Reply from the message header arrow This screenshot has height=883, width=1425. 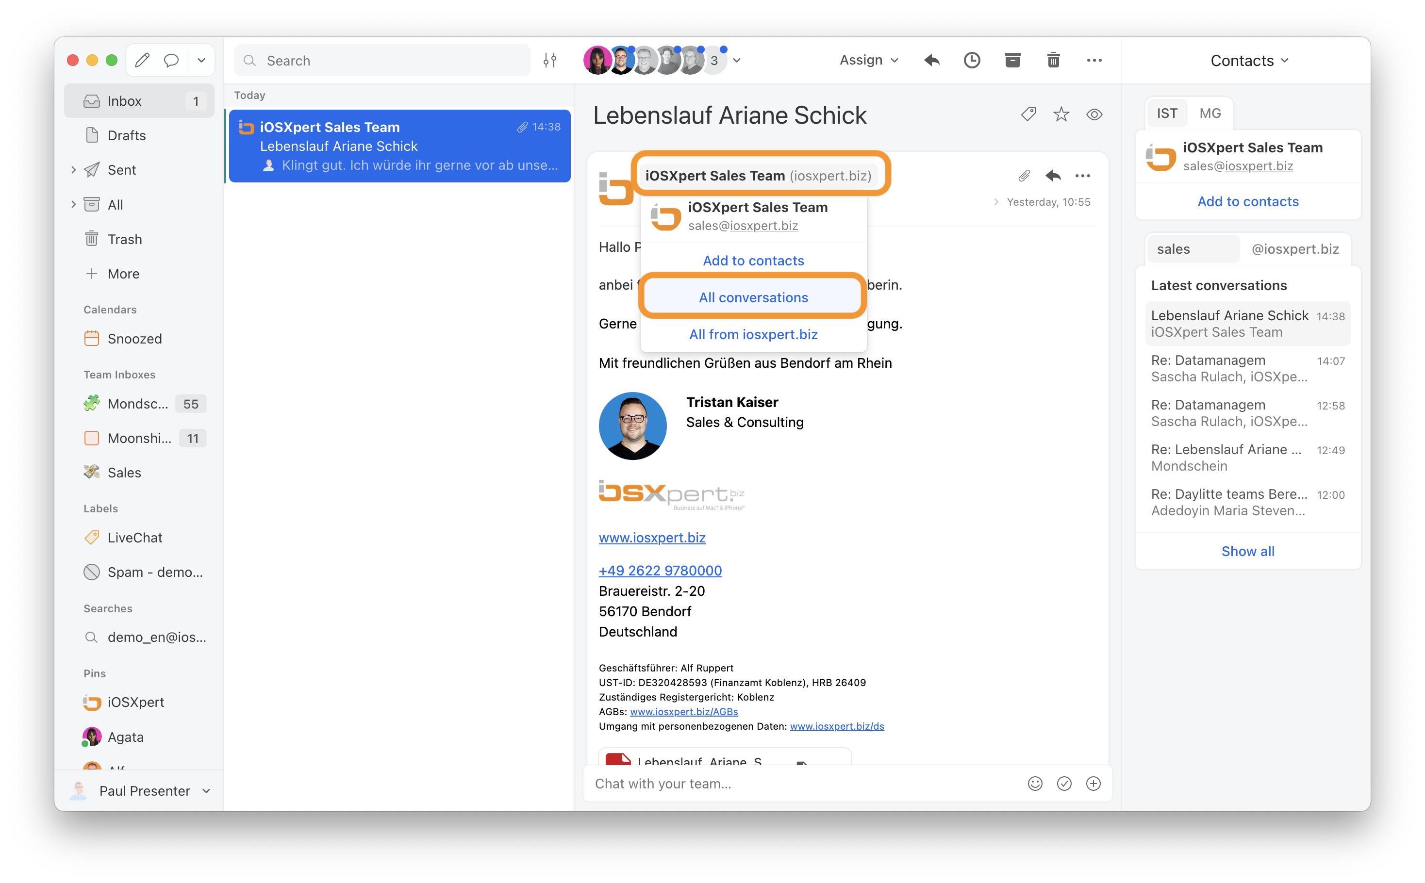click(x=1053, y=176)
